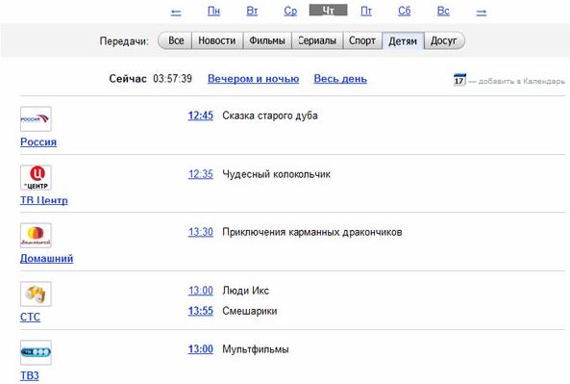Click the ТВ Центр channel logo
This screenshot has height=384, width=570.
[x=36, y=178]
